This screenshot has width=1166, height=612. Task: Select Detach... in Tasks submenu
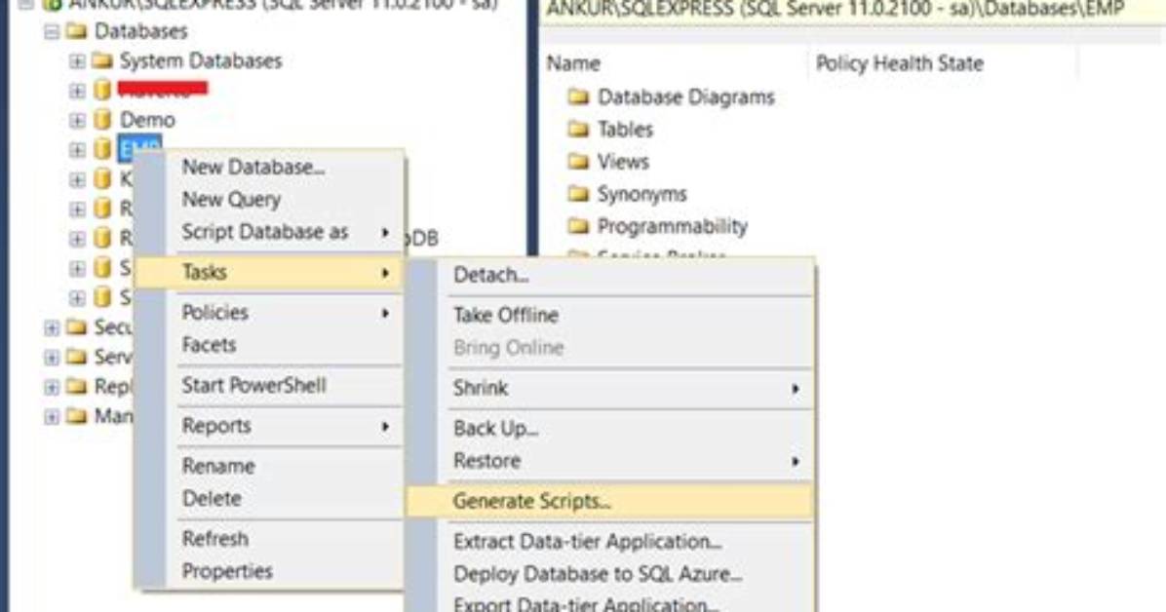click(610, 275)
